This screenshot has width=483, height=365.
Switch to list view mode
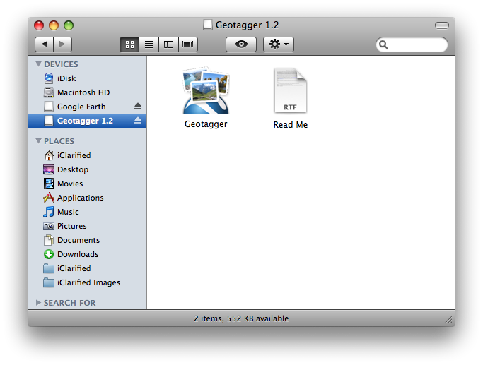pyautogui.click(x=149, y=44)
